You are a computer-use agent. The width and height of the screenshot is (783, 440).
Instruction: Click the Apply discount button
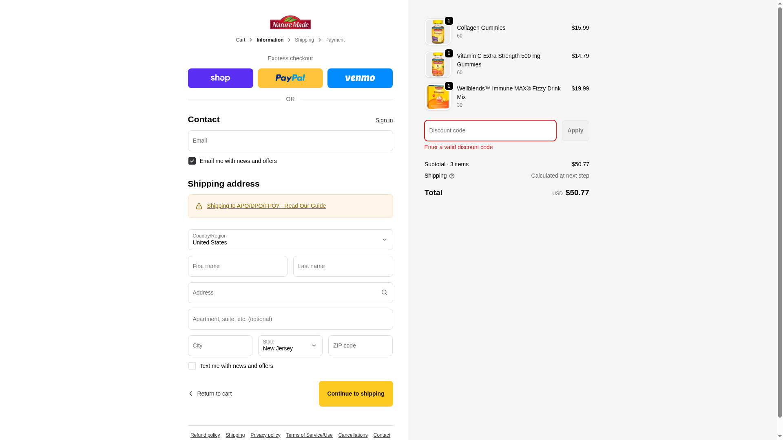[x=575, y=130]
